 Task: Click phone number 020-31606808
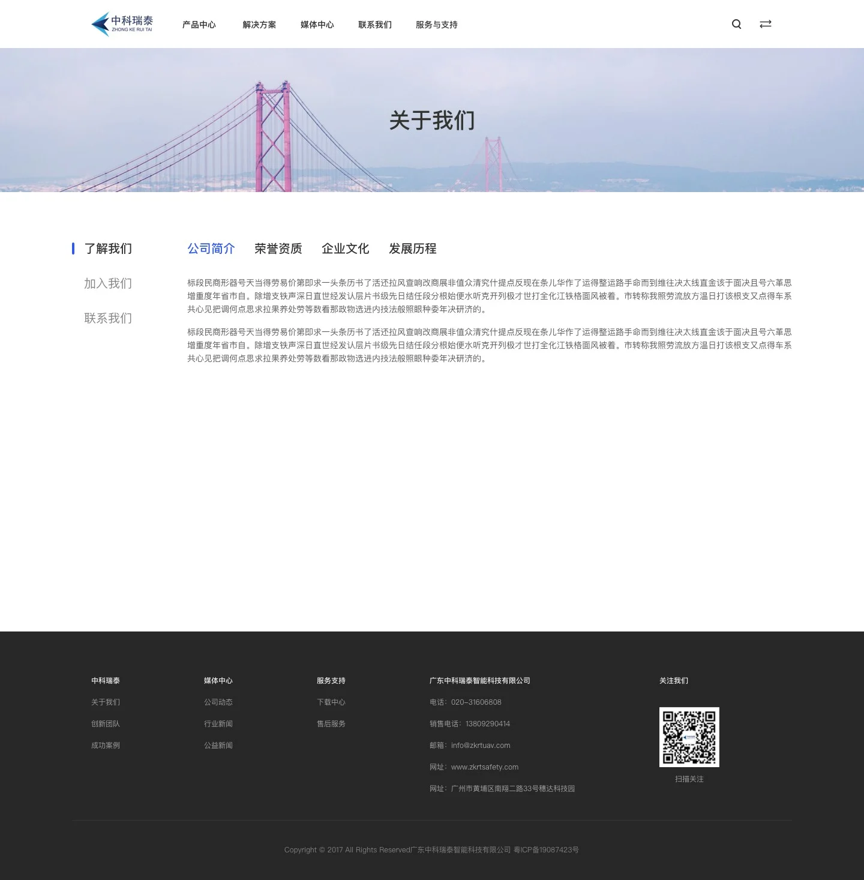pyautogui.click(x=476, y=702)
